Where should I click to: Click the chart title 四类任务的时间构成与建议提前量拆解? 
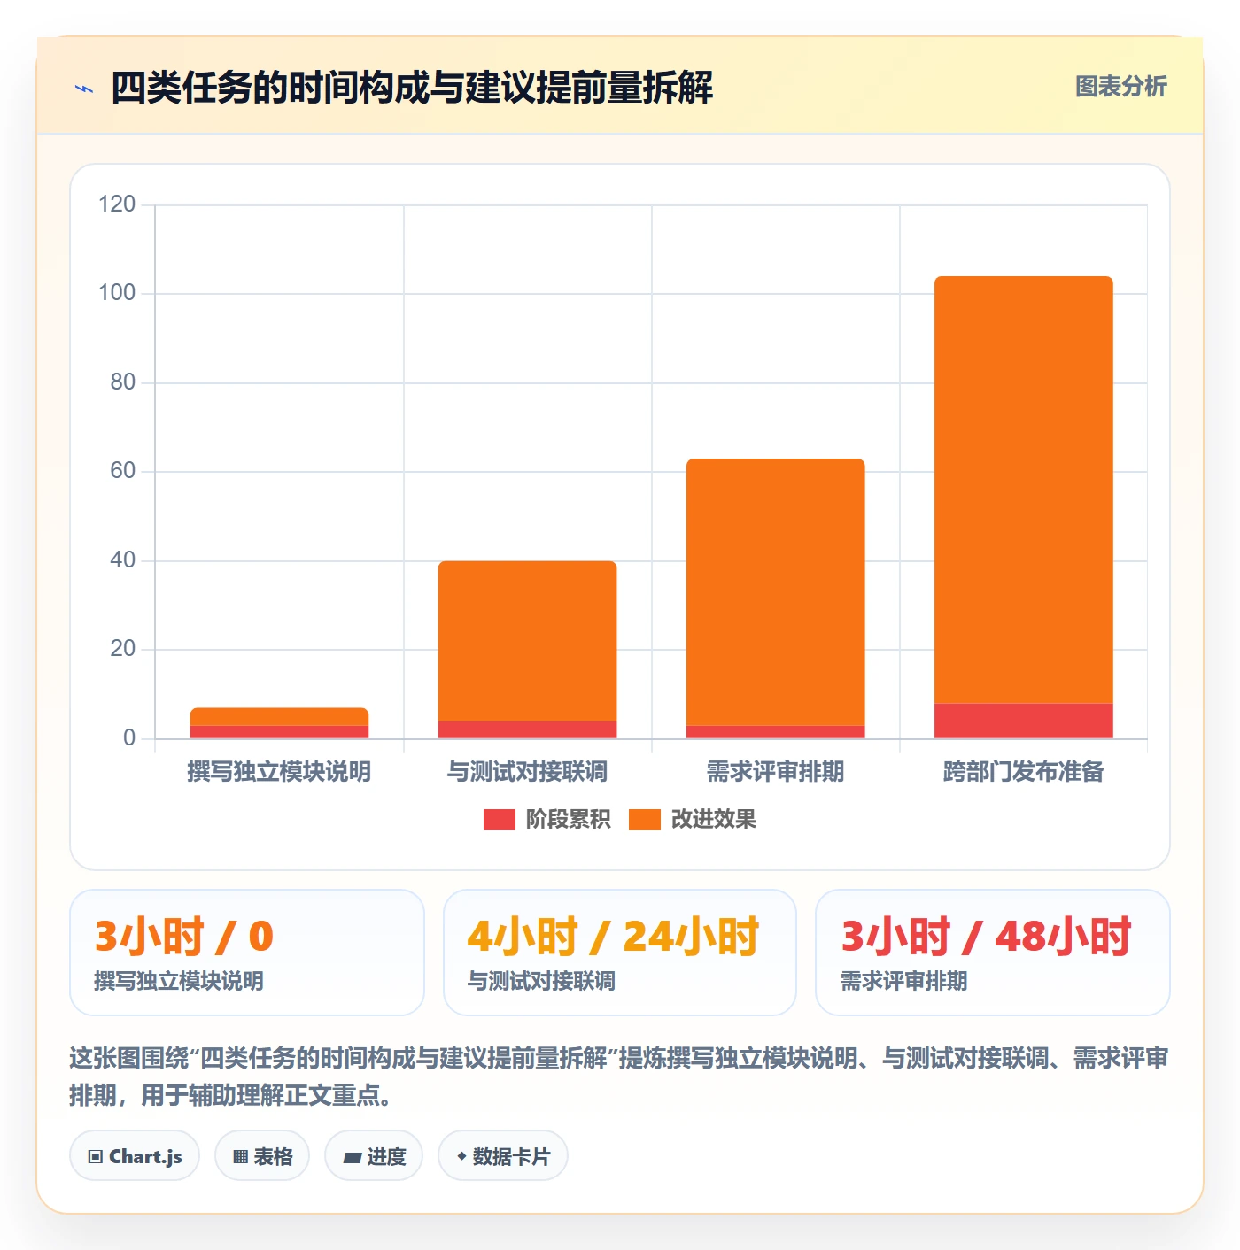coord(412,88)
